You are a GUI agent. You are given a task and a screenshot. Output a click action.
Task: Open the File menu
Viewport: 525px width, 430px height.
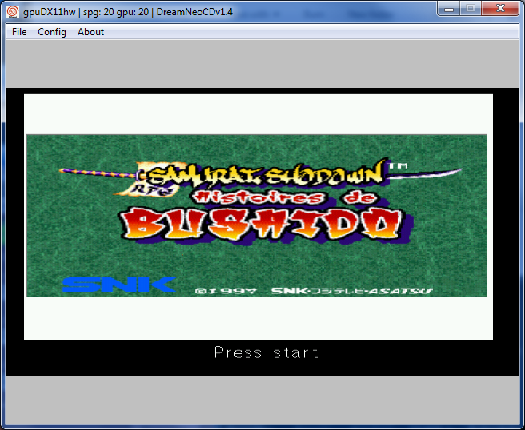point(19,32)
